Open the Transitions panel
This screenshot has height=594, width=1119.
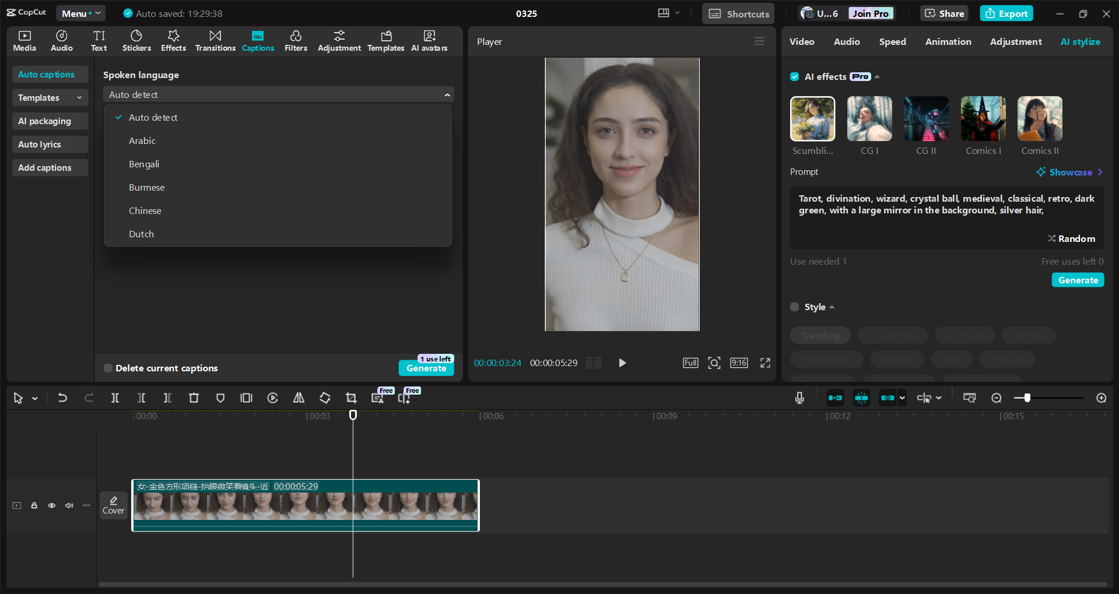click(215, 40)
